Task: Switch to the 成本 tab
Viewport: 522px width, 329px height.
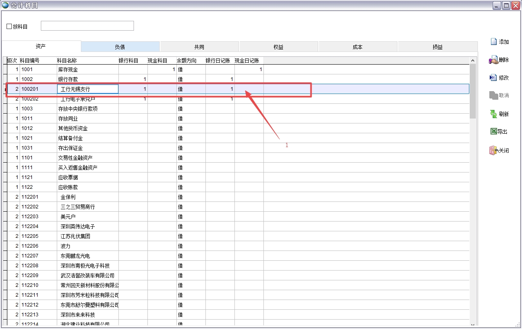Action: point(357,47)
